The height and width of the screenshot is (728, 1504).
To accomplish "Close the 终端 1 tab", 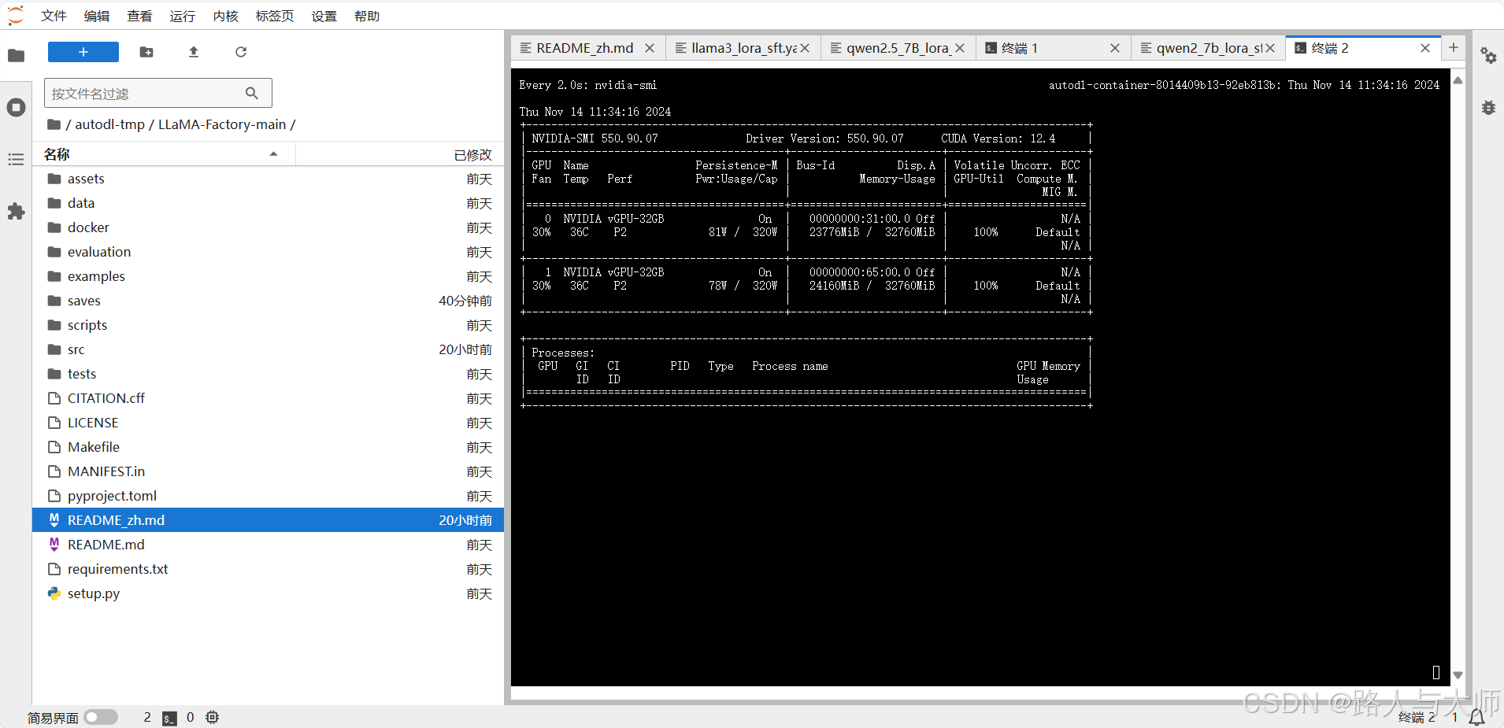I will [1115, 48].
